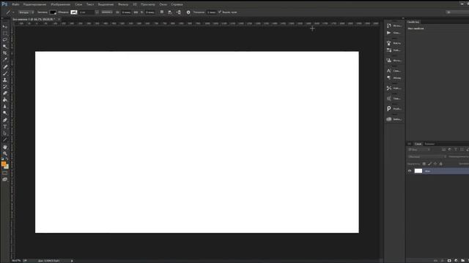
Task: Open the stroke color swatch
Action: point(74,12)
